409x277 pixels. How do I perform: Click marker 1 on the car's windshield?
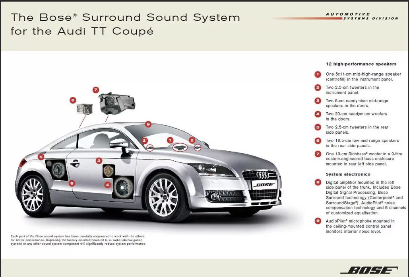pos(170,140)
